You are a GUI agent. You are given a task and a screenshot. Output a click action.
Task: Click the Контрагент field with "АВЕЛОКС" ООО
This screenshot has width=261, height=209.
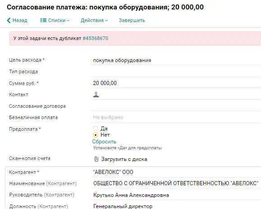(176, 172)
